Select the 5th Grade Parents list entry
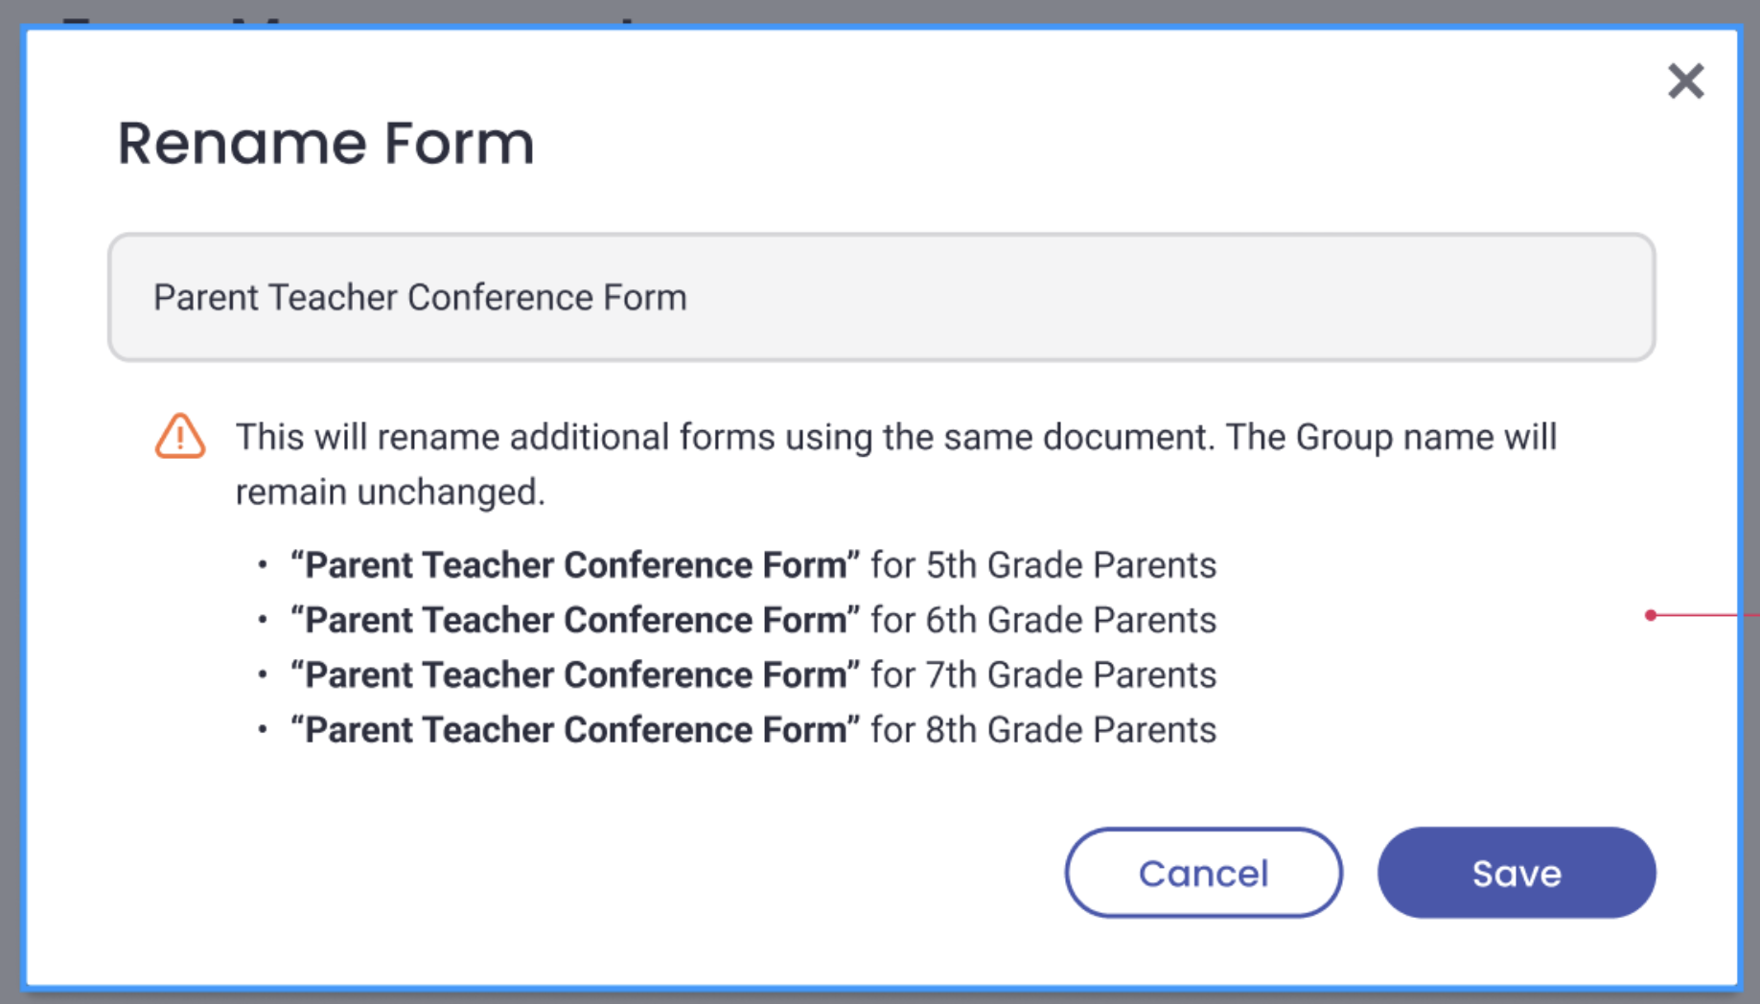Screen dimensions: 1760x1004 (753, 565)
